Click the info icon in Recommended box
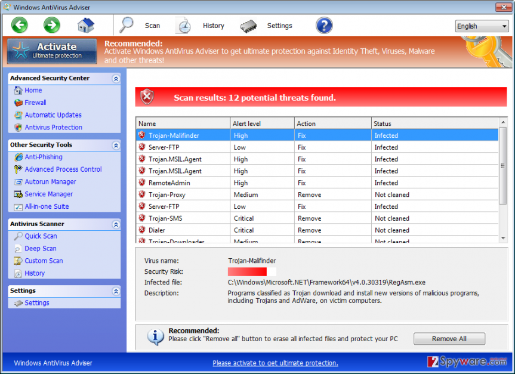Viewport: 515px width, 374px height. 155,337
